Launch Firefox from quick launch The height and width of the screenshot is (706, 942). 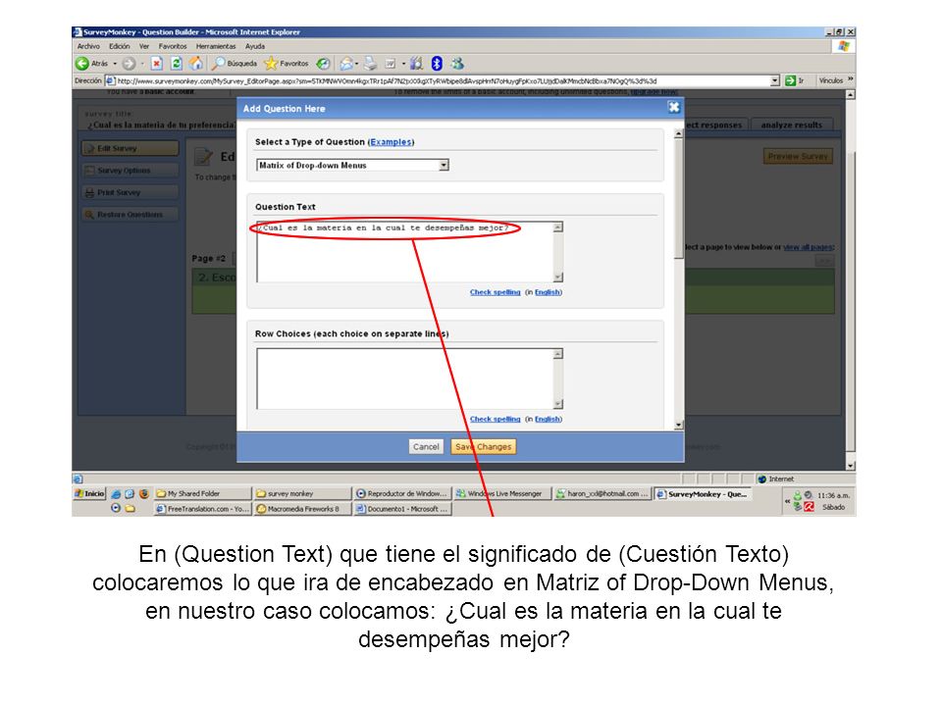[x=143, y=493]
